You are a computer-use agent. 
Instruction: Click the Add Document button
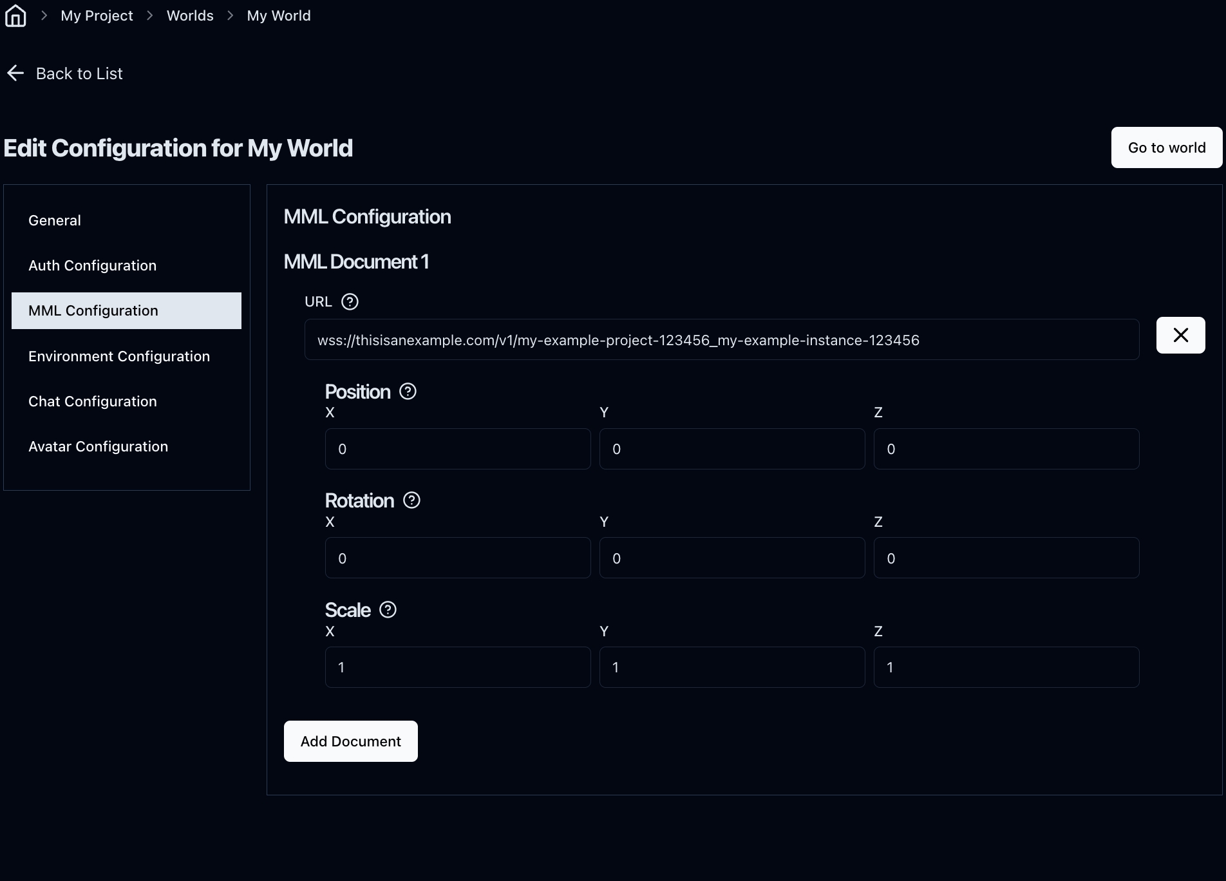point(350,741)
